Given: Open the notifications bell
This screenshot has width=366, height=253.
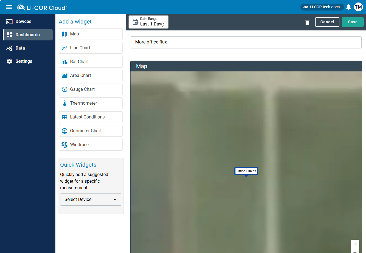Looking at the screenshot, I should click(x=349, y=7).
